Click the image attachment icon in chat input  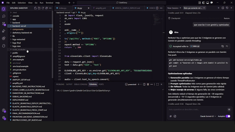tap(175, 116)
